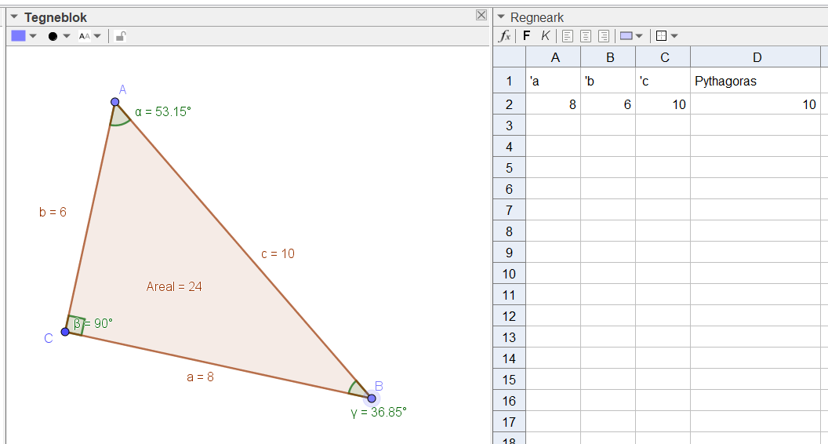Image resolution: width=828 pixels, height=444 pixels.
Task: Open the cell background color dropdown
Action: click(639, 36)
